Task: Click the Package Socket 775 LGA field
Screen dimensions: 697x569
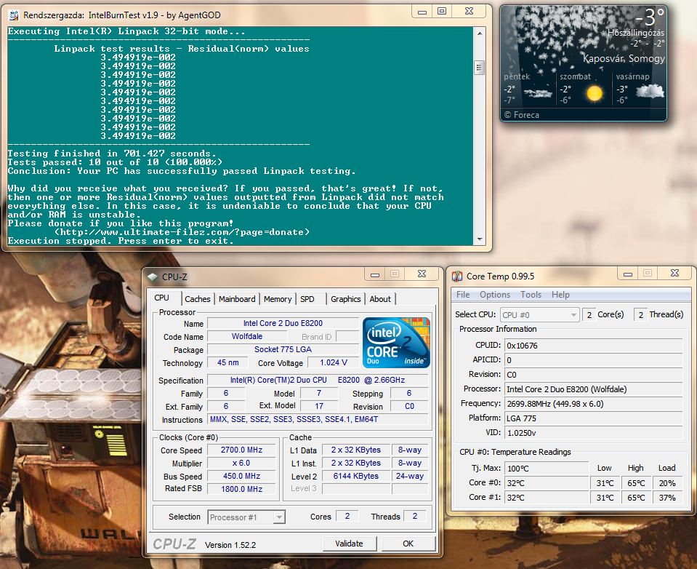Action: [x=283, y=349]
